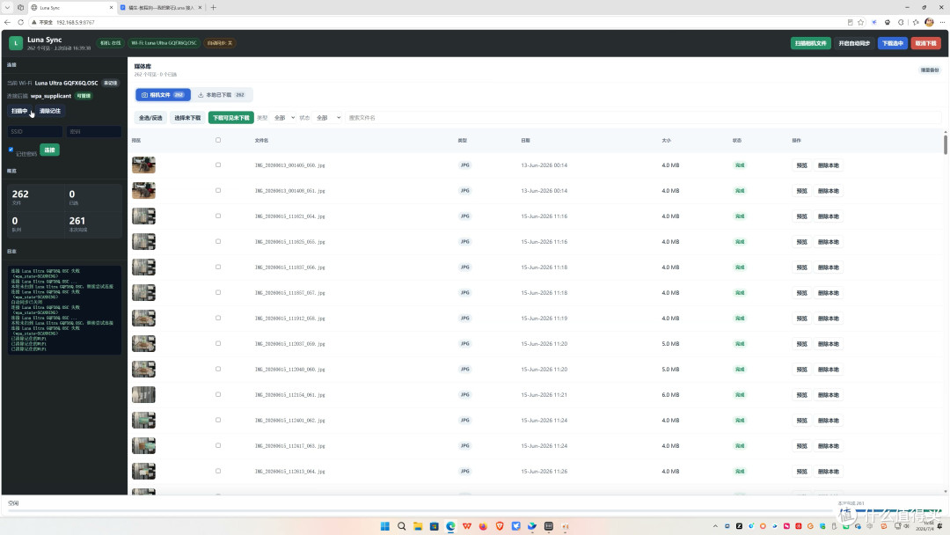
Task: Switch to the Luna Sync browser tab
Action: [71, 8]
